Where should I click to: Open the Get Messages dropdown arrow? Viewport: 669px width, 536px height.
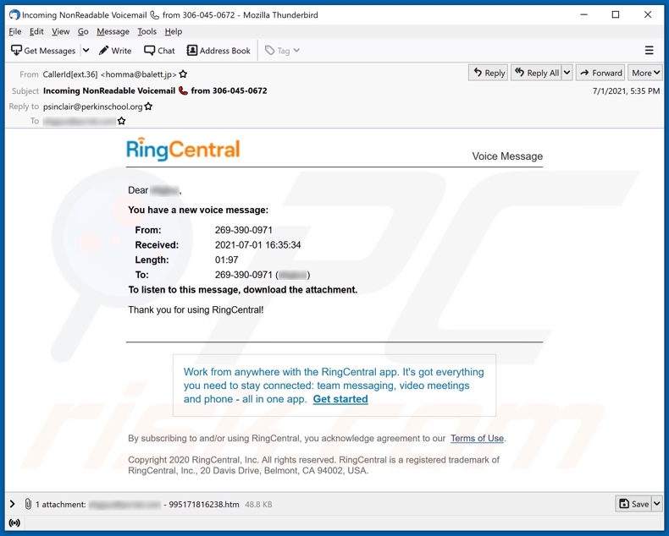point(86,51)
